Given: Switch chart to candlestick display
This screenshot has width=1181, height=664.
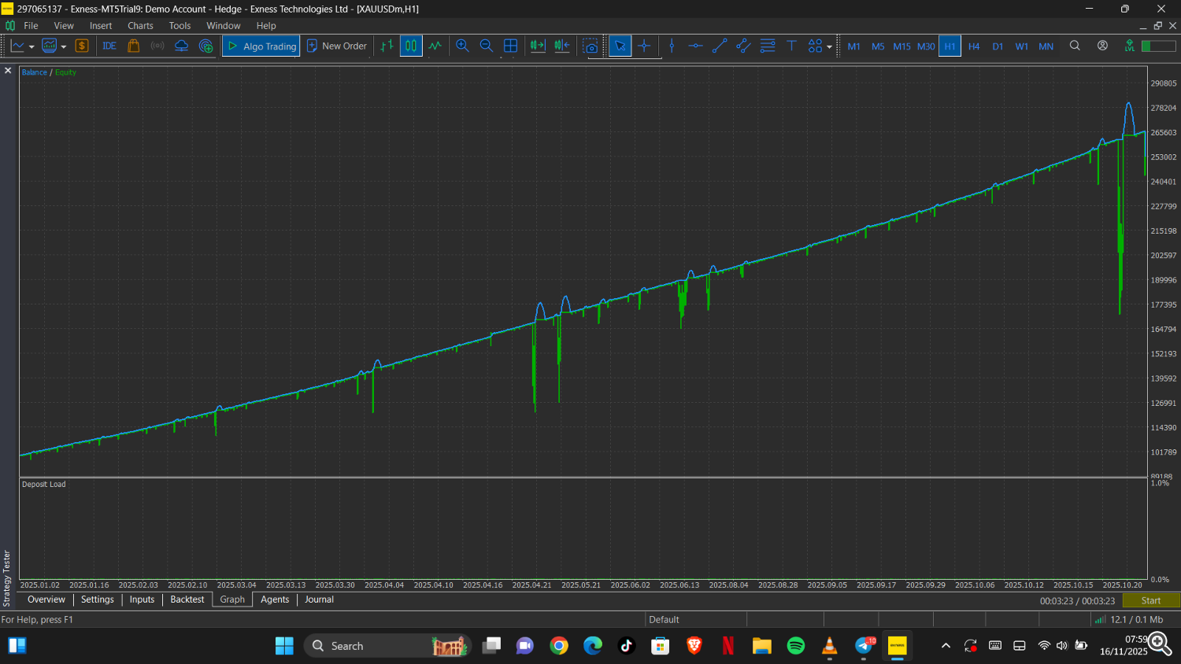Looking at the screenshot, I should click(x=410, y=46).
